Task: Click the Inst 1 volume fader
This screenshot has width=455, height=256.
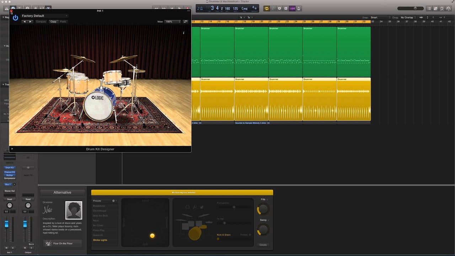Action: tap(6, 224)
